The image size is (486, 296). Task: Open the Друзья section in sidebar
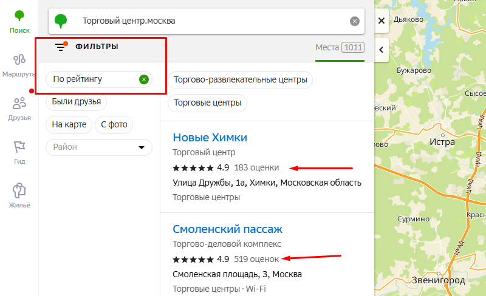pyautogui.click(x=19, y=109)
